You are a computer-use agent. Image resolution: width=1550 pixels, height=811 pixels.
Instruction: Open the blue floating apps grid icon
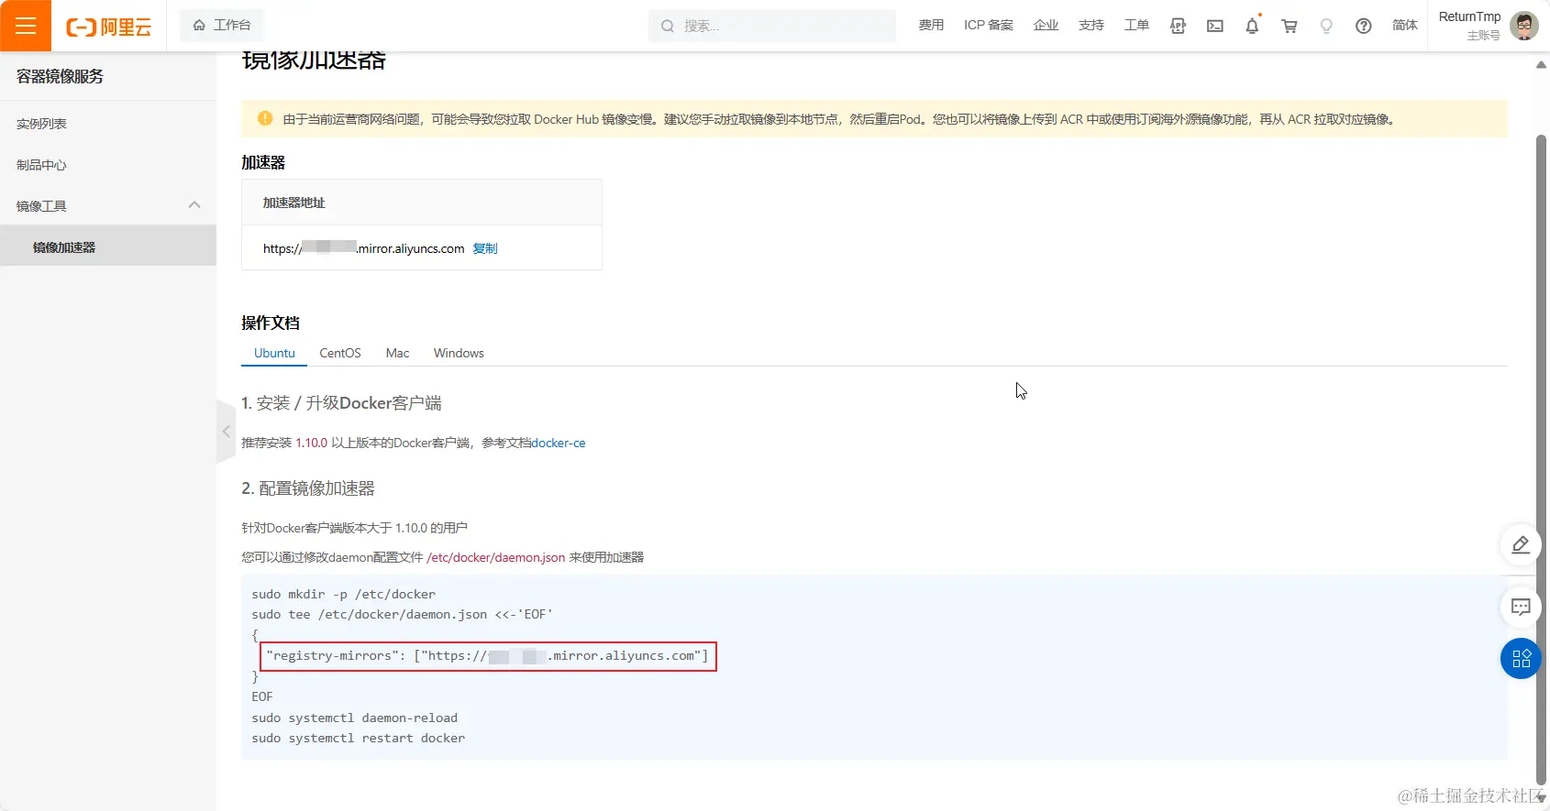[1521, 658]
